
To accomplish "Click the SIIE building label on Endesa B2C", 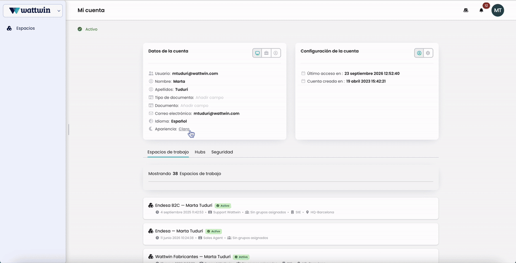I will 299,212.
